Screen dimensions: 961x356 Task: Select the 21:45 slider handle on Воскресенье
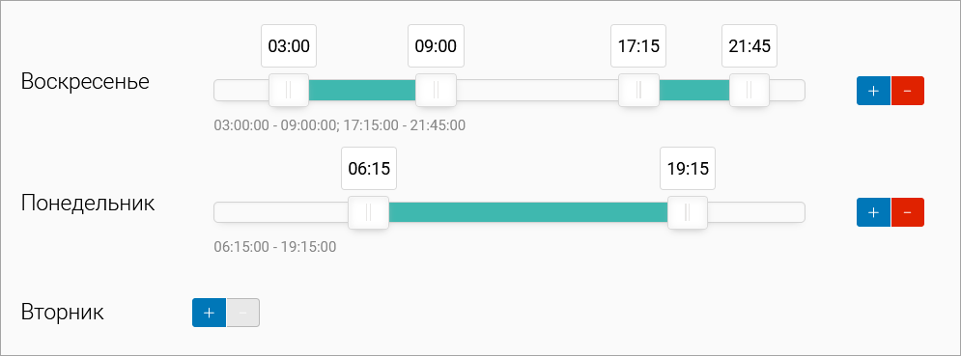click(x=749, y=90)
